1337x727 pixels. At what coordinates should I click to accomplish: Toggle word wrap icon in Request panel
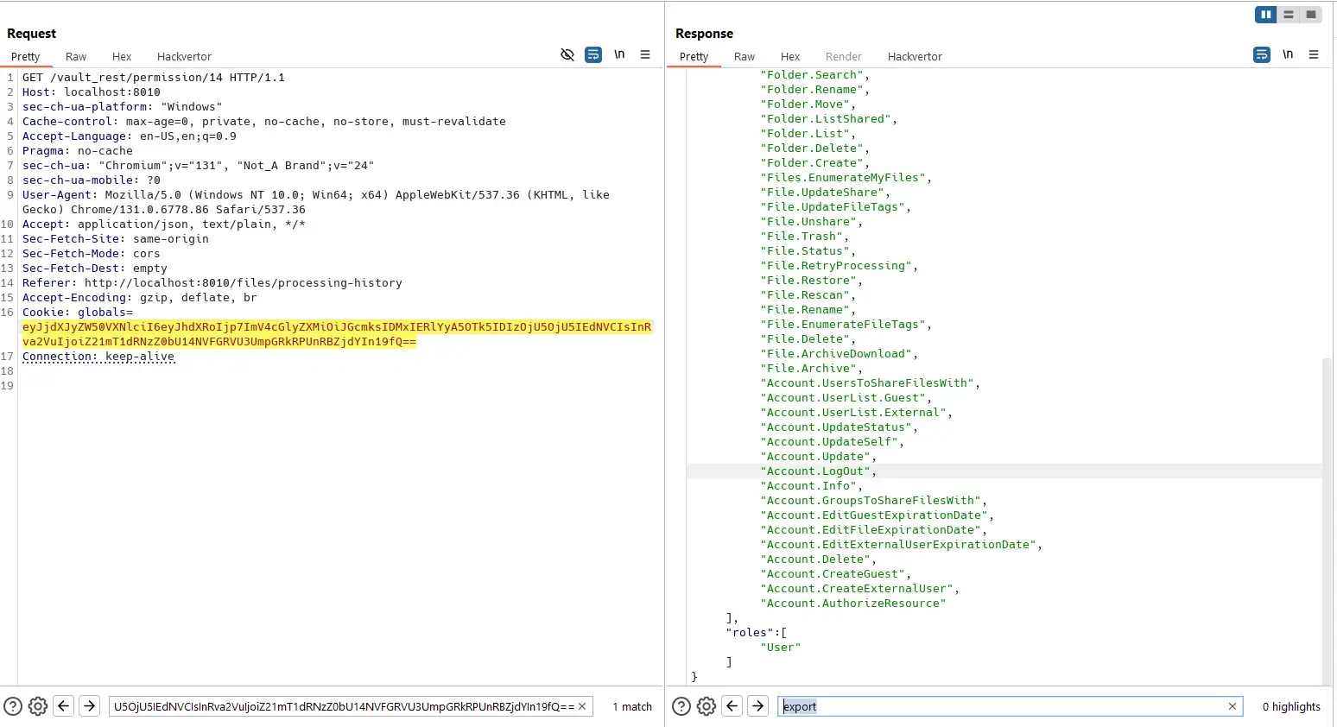(593, 54)
